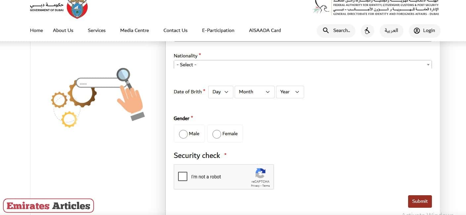Switch language to Arabic
The image size is (466, 215).
(391, 30)
